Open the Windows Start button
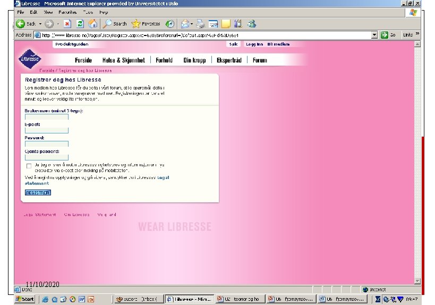Screen dimensions: 435x305 [x=24, y=299]
